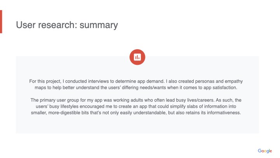Click the Google logo
The height and width of the screenshot is (158, 280).
click(264, 151)
